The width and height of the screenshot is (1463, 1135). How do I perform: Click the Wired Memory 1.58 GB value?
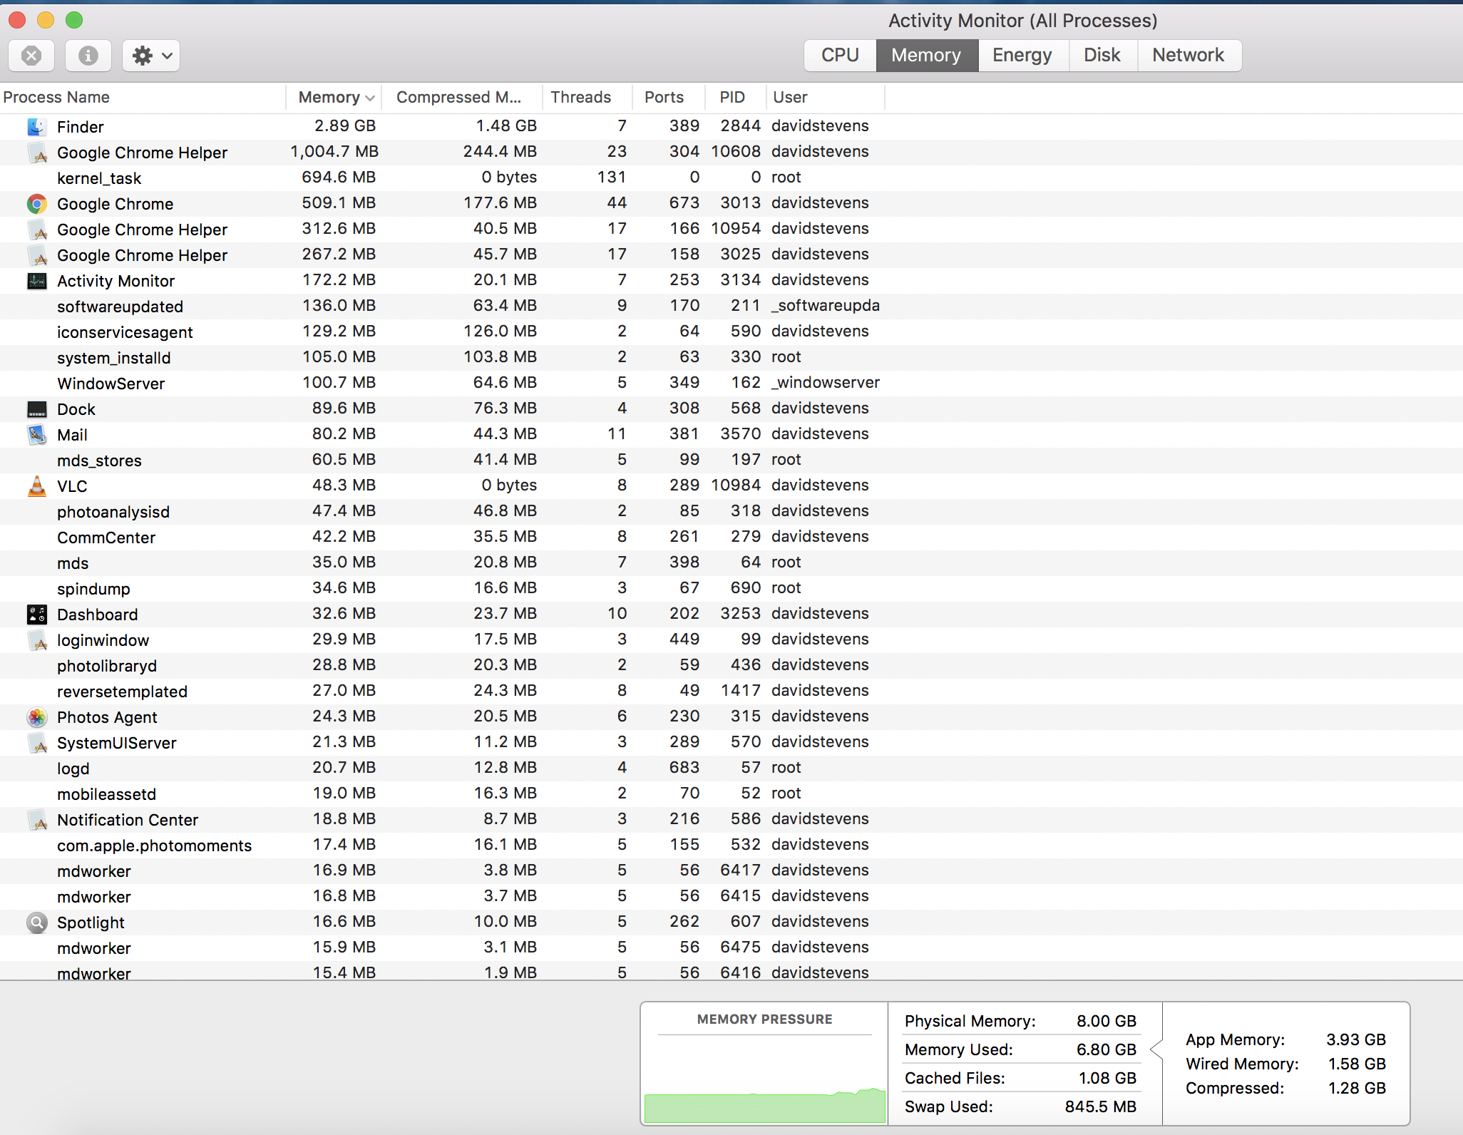pos(1357,1064)
